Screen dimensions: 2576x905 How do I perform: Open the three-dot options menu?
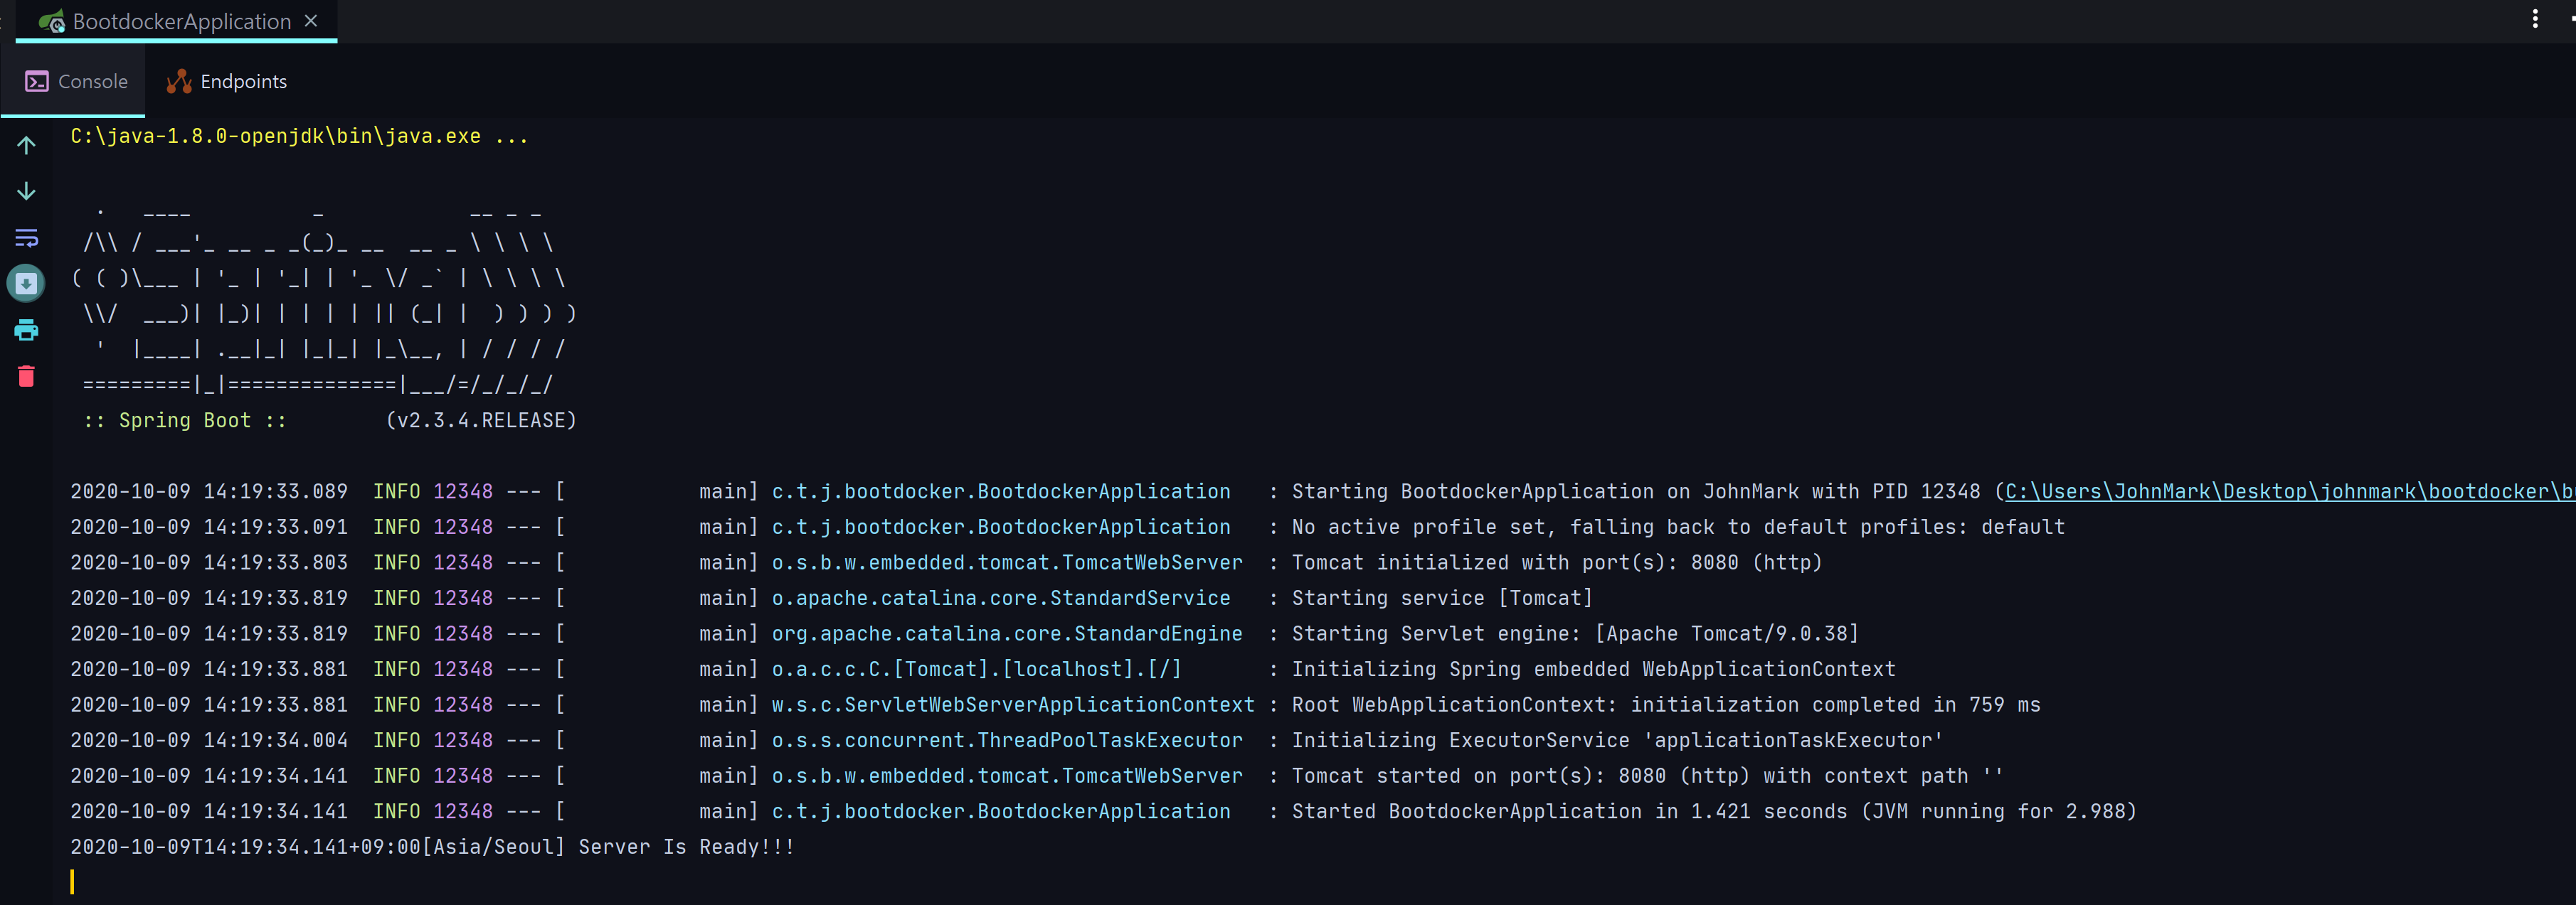[2534, 19]
